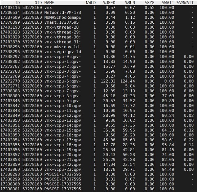
Task: Select ID 17338301 PVSCSI row
Action: pyautogui.click(x=10, y=189)
